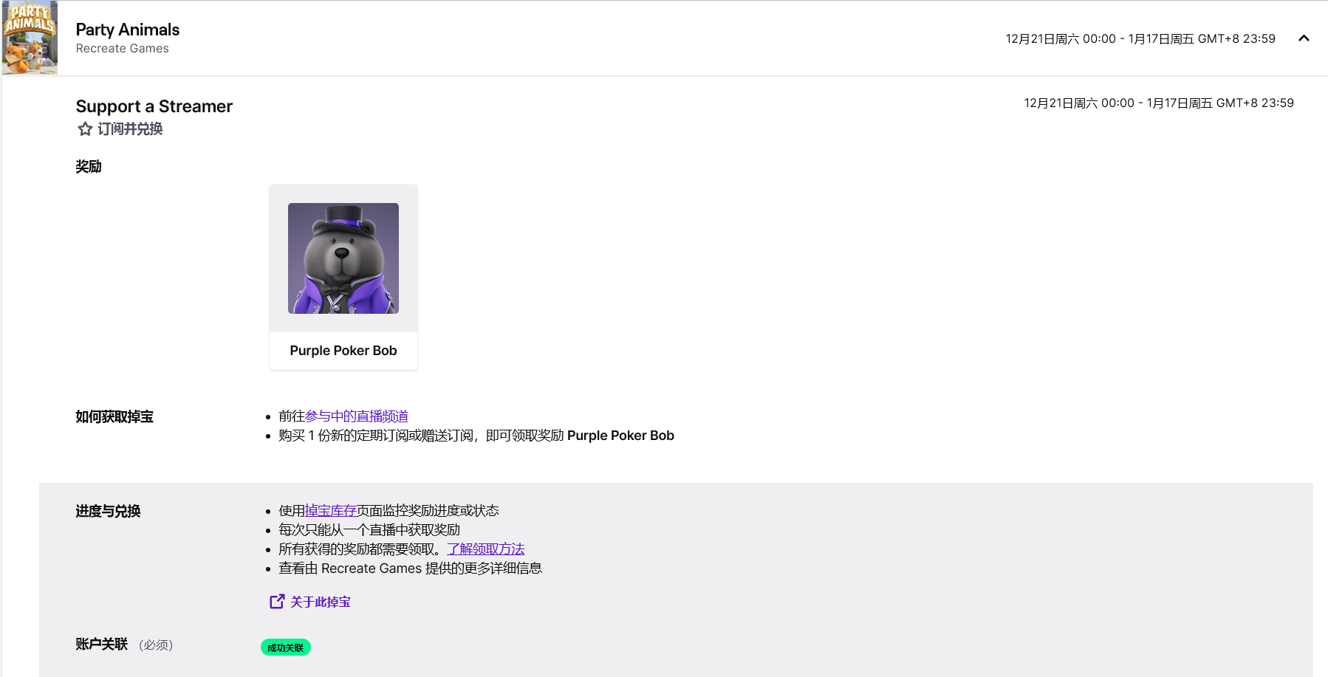
Task: Click the 订阅并兑换 label
Action: [x=130, y=129]
